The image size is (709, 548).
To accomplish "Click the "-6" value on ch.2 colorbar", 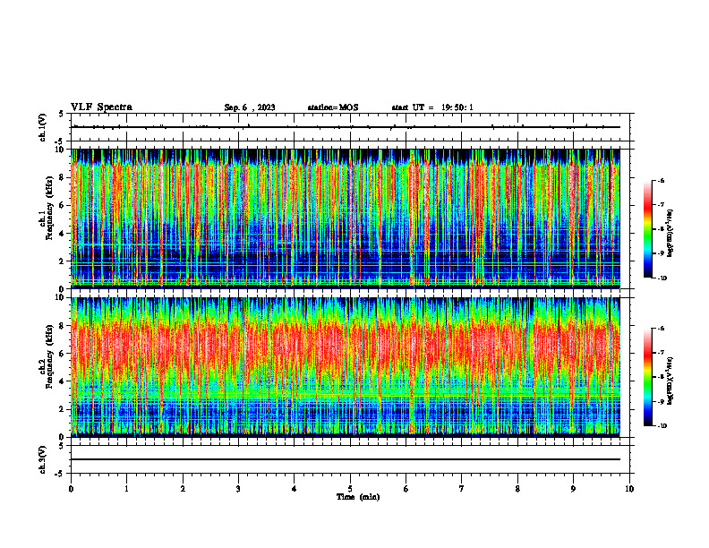I will pyautogui.click(x=661, y=329).
